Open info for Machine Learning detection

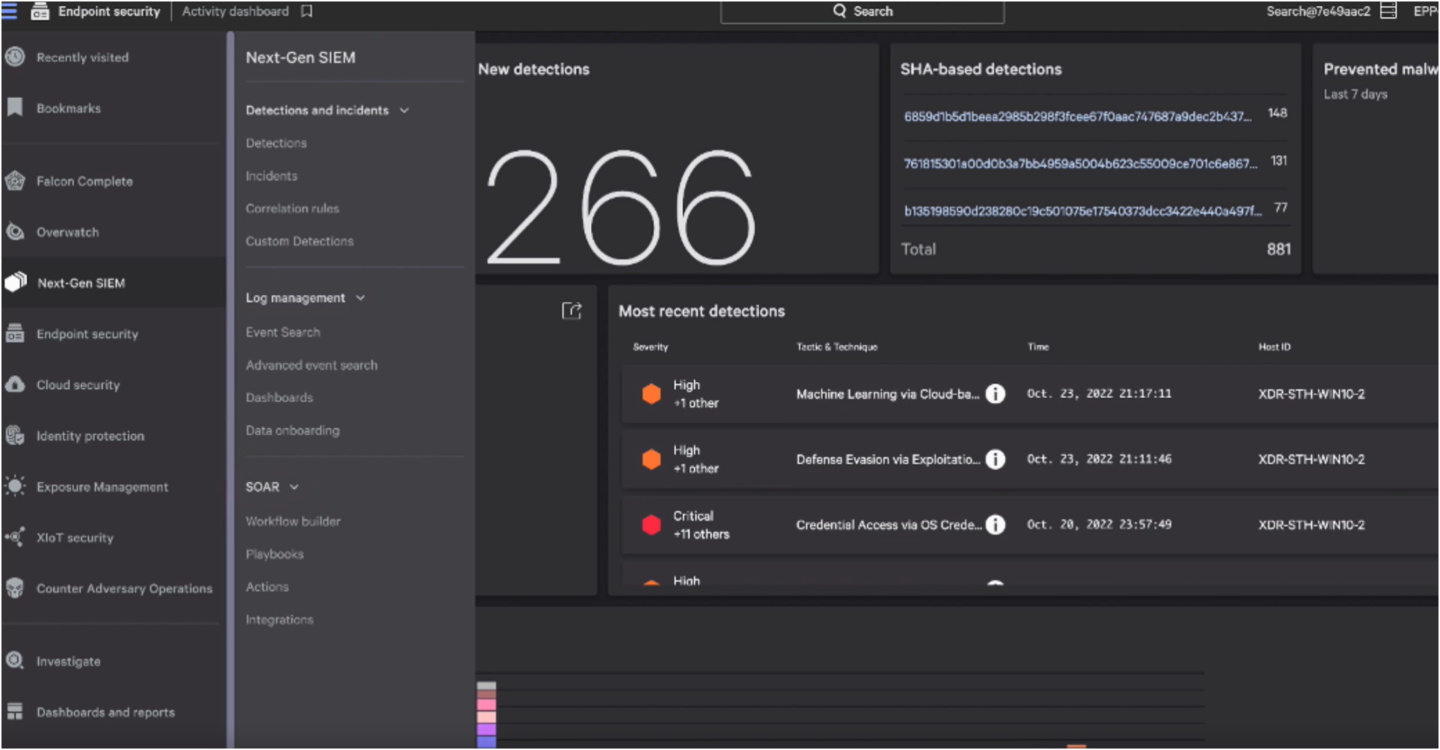click(x=995, y=394)
